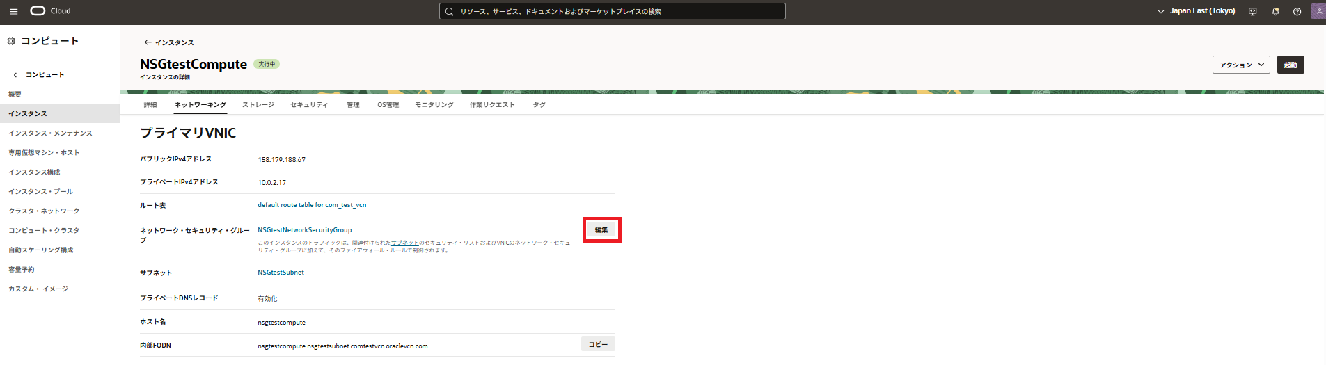Open the モニタリング tab

tap(434, 105)
